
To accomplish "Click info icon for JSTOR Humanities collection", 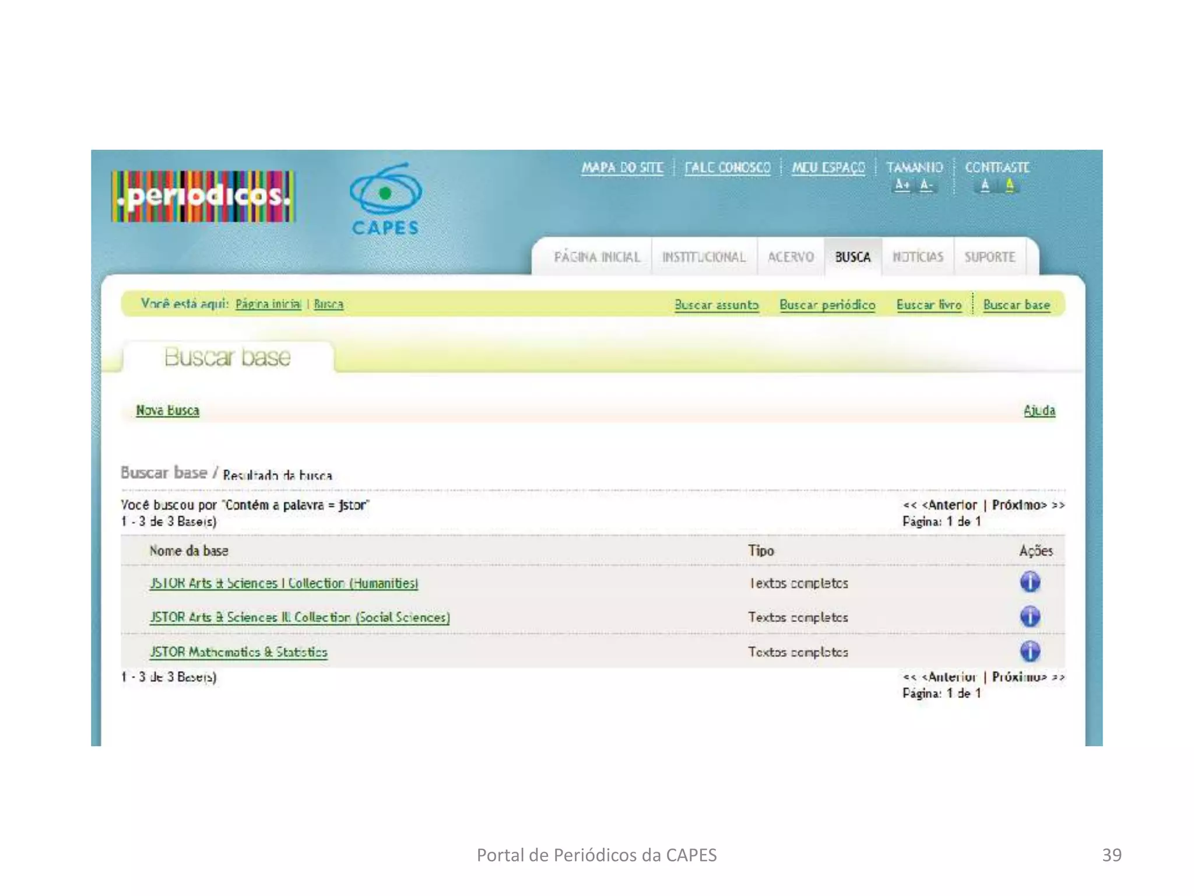I will [x=1030, y=582].
